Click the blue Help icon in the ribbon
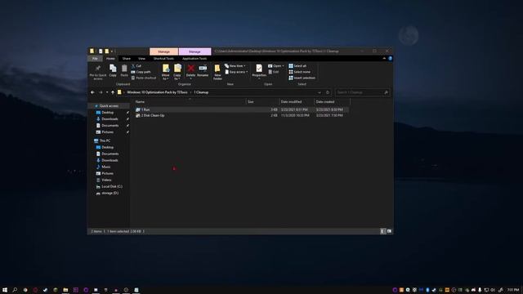 390,58
